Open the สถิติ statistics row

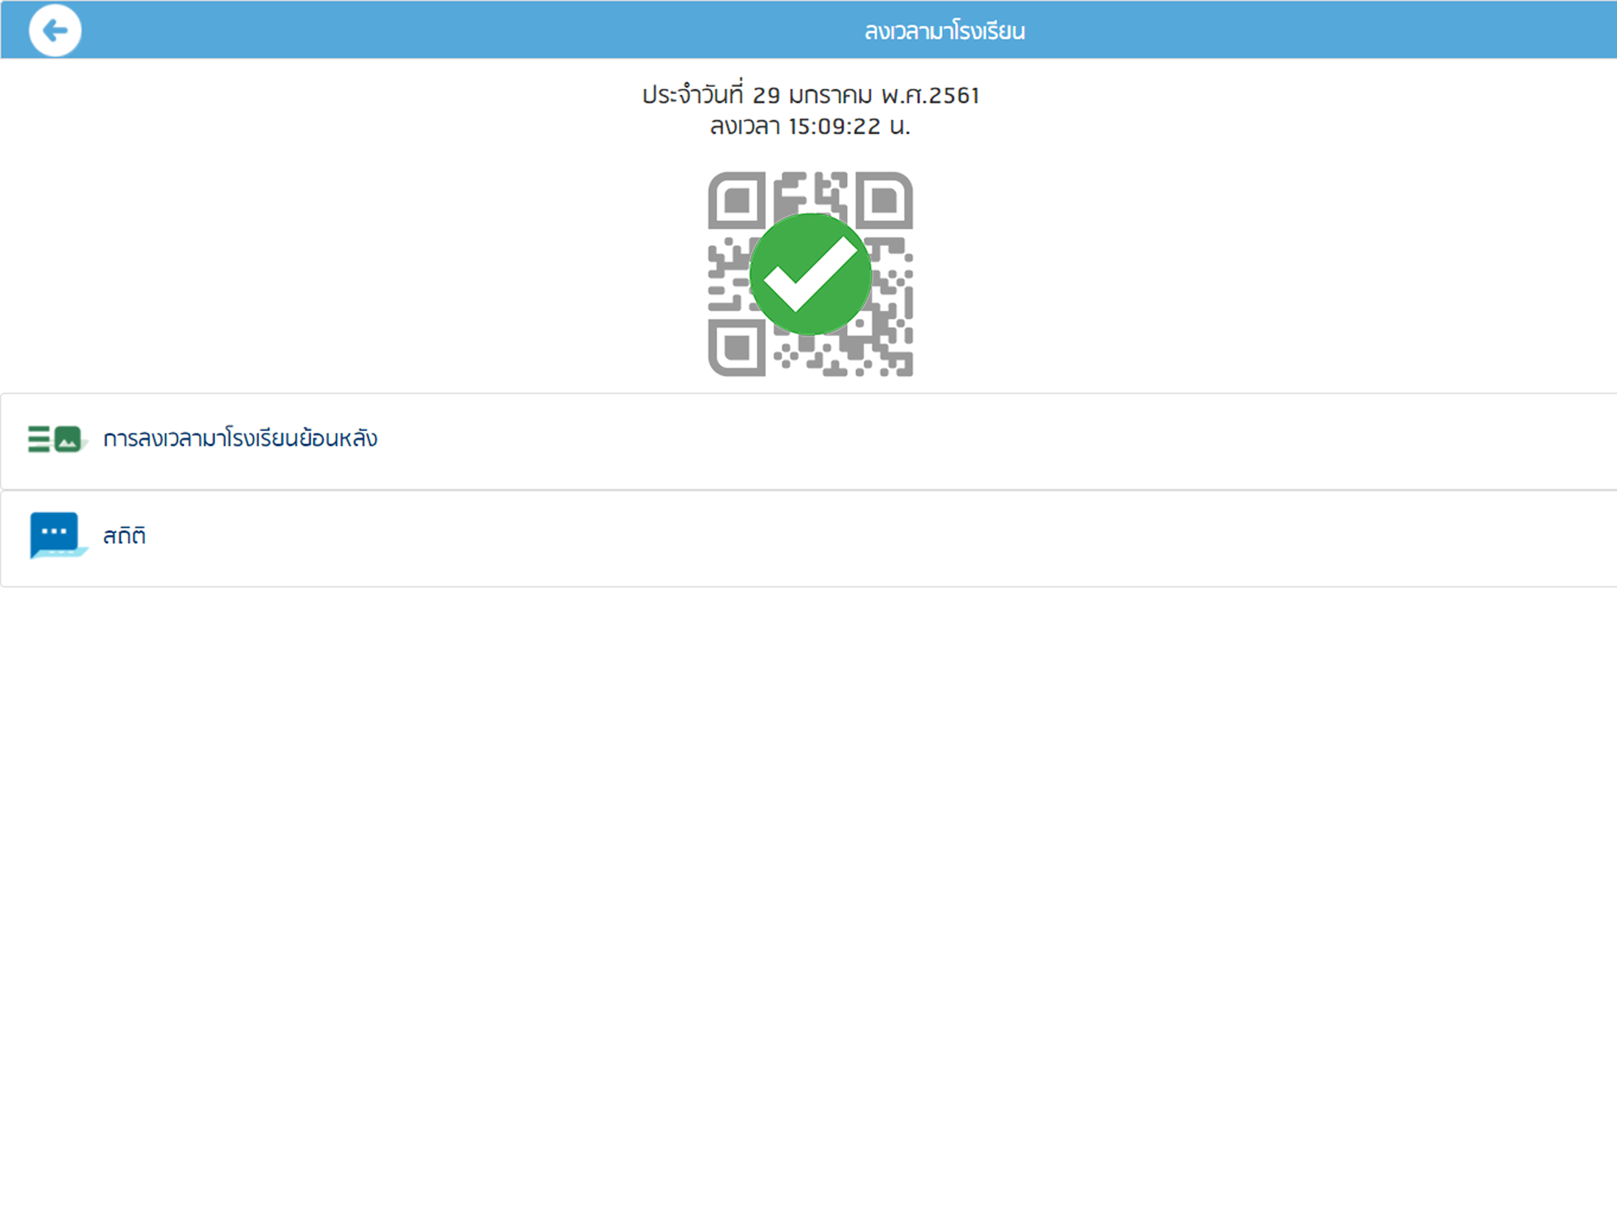pos(808,539)
